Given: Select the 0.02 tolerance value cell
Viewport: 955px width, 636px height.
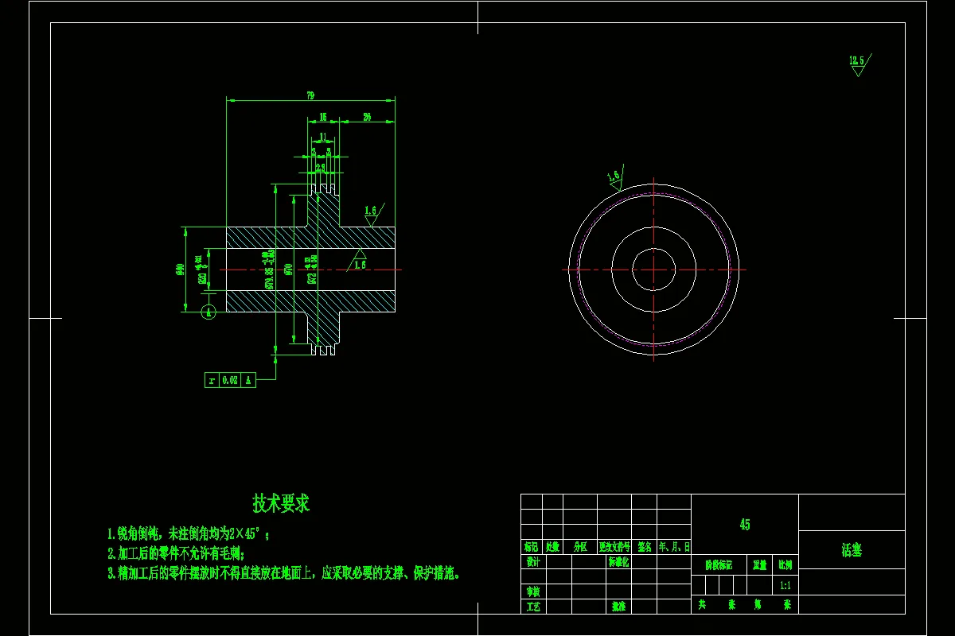Looking at the screenshot, I should tap(229, 380).
